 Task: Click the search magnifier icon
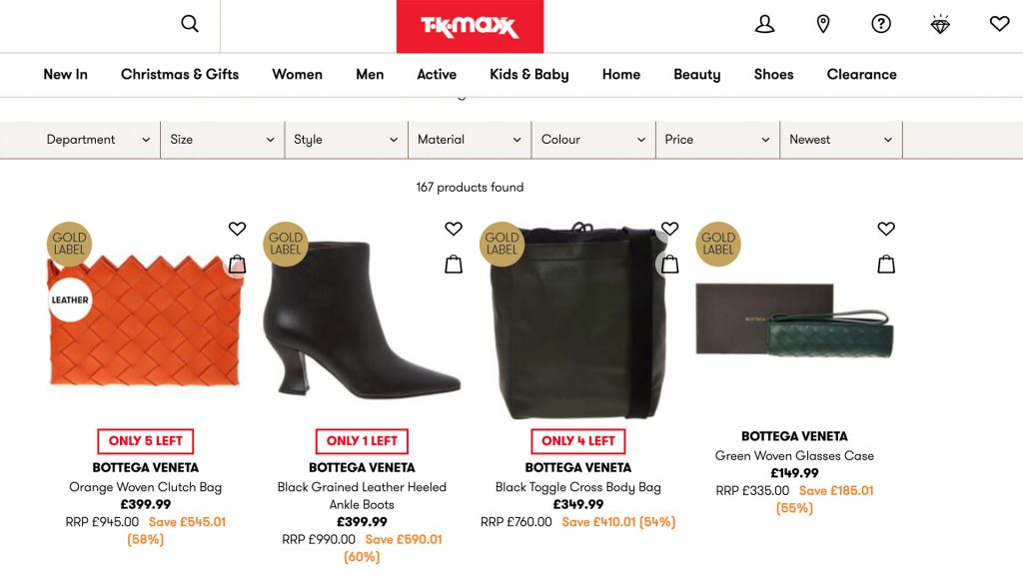190,24
